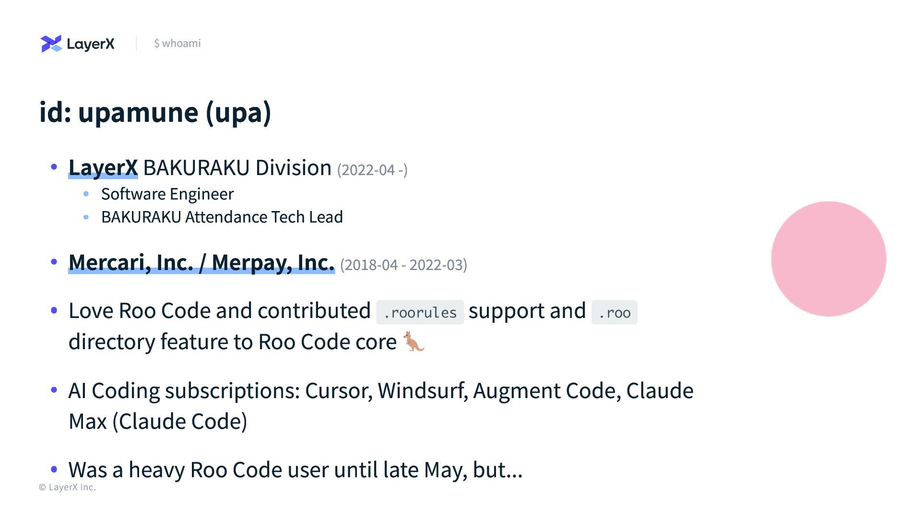
Task: Click the LayerX logo icon
Action: (51, 44)
